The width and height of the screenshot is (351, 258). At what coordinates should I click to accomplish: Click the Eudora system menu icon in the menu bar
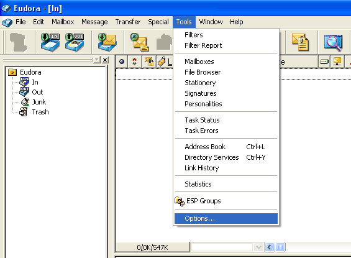pyautogui.click(x=7, y=22)
